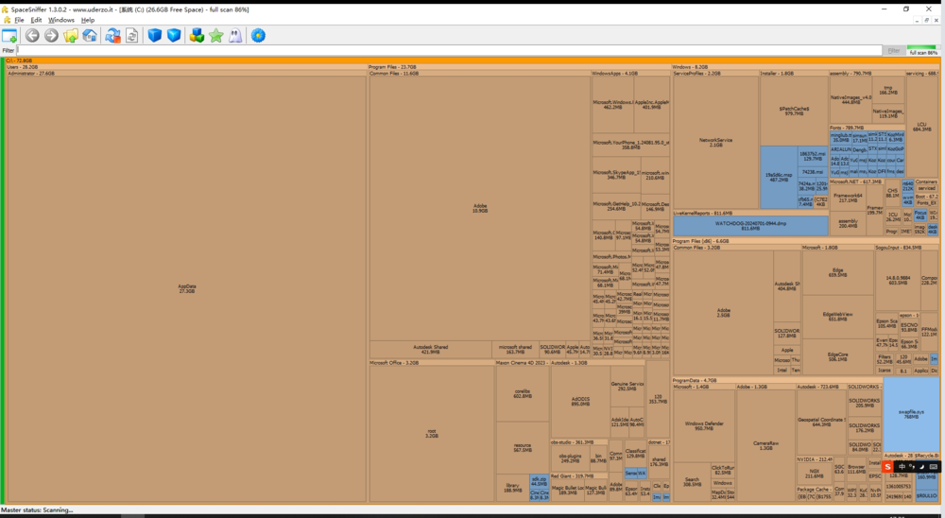The image size is (945, 518).
Task: Select the obs-plugins 249.2MB block
Action: (x=570, y=458)
